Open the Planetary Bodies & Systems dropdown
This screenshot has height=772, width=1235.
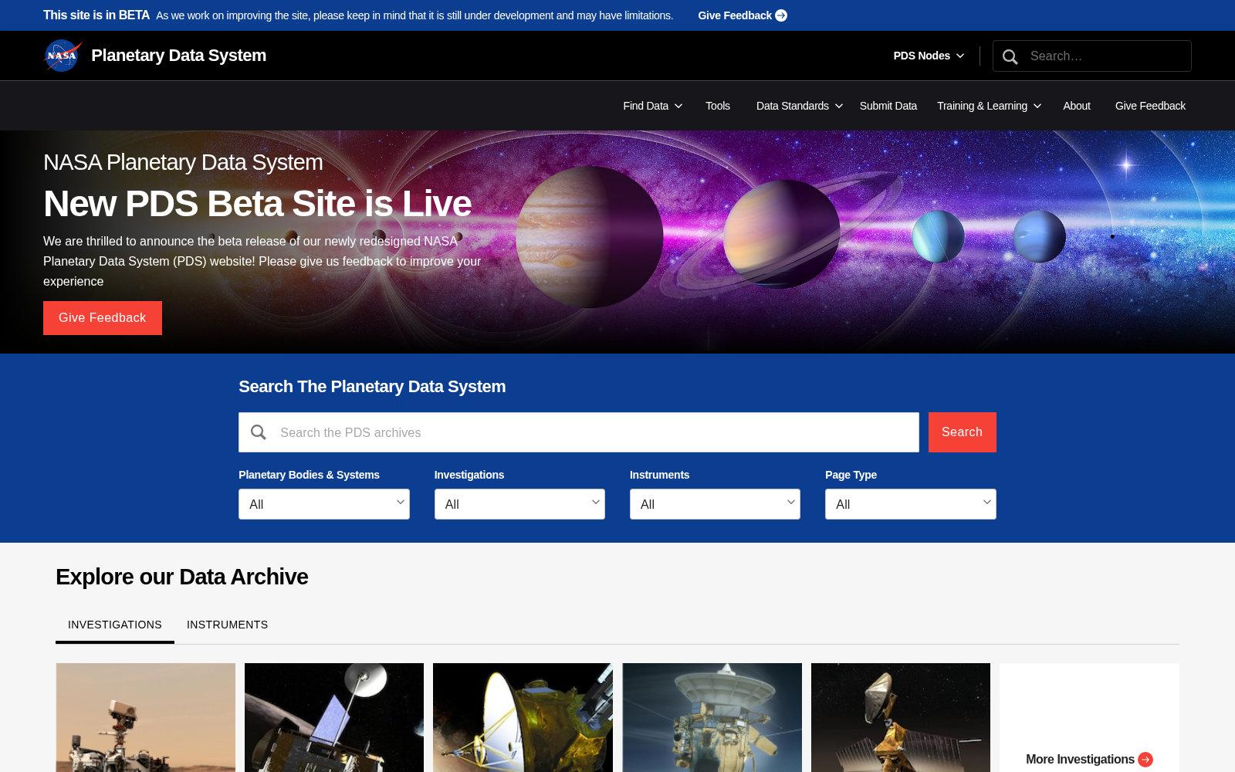[324, 504]
